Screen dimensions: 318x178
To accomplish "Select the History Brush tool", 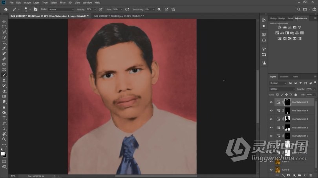I will pyautogui.click(x=4, y=86).
